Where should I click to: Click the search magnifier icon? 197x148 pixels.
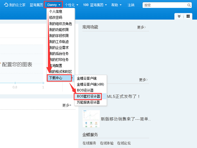click(x=189, y=5)
